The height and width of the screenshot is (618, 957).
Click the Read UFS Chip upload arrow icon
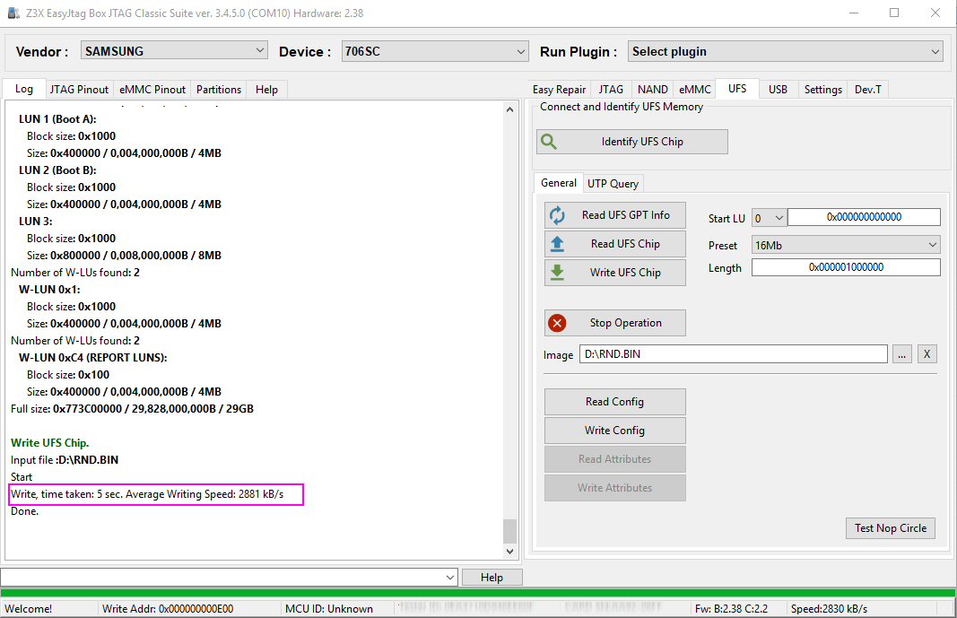[x=557, y=244]
